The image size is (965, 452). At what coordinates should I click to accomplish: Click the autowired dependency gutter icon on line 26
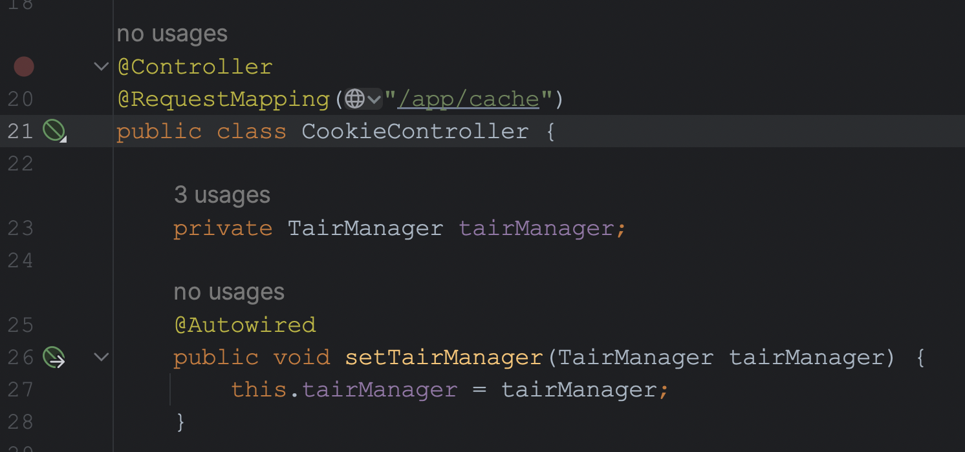tap(54, 357)
